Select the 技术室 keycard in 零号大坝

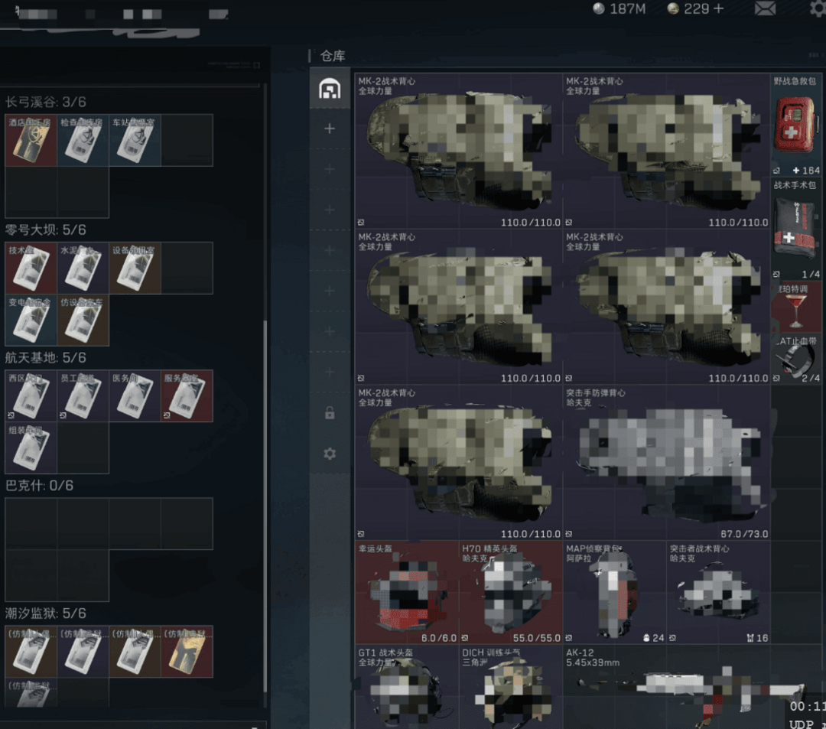[x=31, y=268]
